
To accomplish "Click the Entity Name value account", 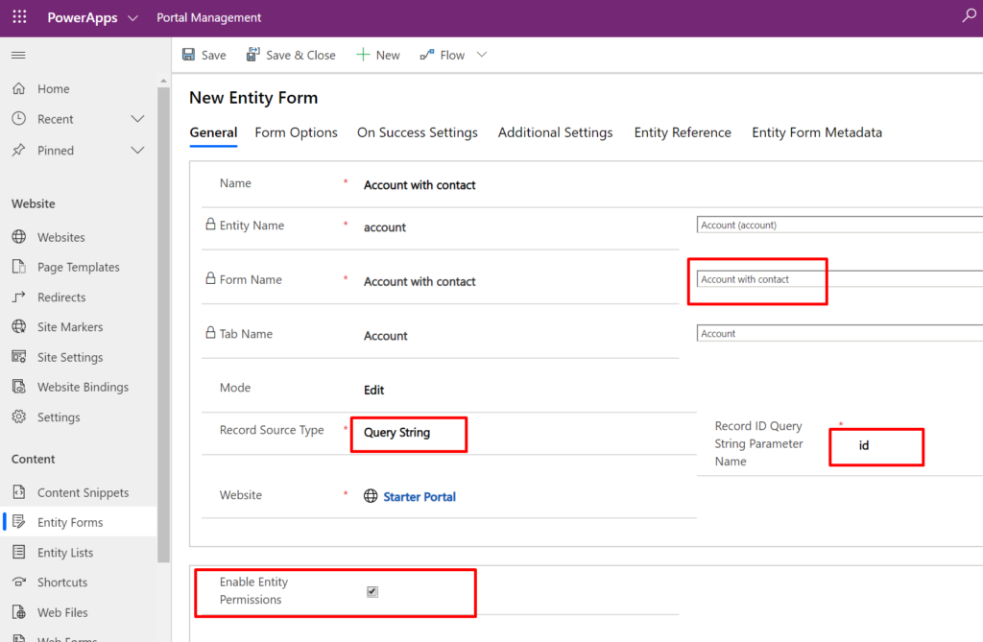I will (x=385, y=227).
